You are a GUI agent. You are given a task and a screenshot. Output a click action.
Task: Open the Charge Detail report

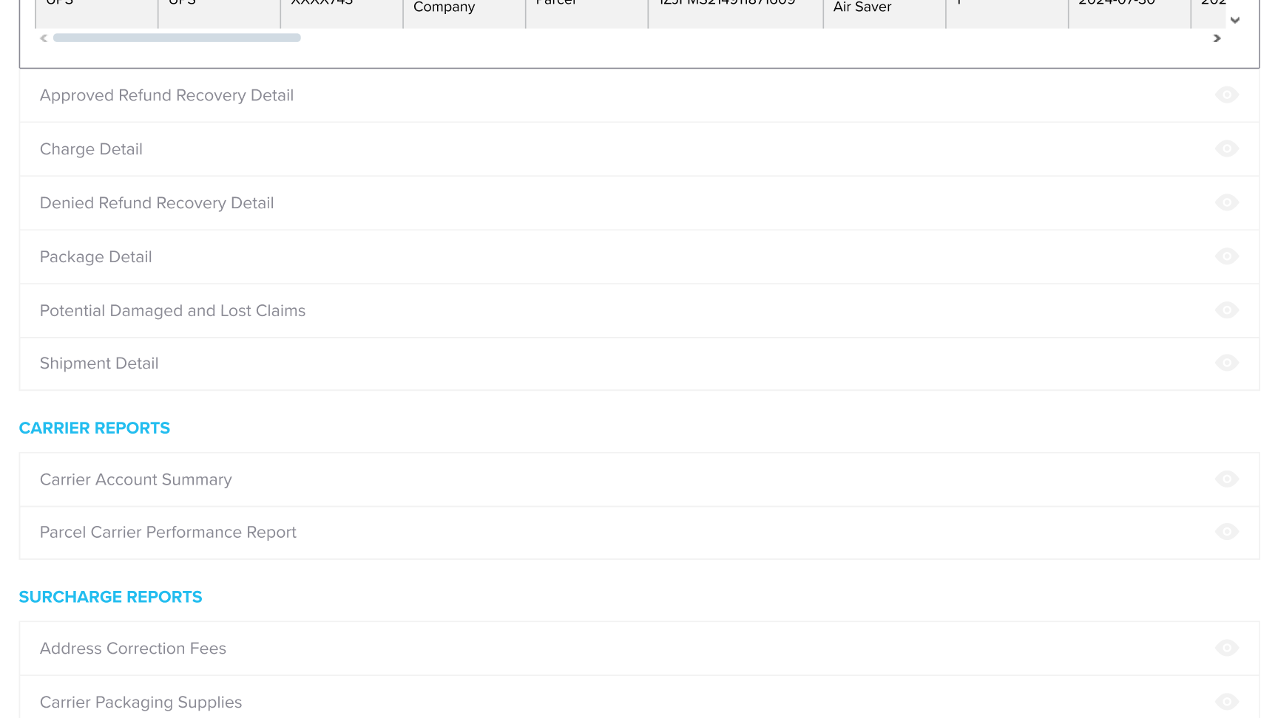(x=639, y=149)
